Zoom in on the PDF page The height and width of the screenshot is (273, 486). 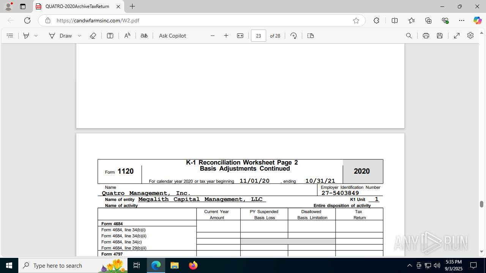click(x=226, y=36)
